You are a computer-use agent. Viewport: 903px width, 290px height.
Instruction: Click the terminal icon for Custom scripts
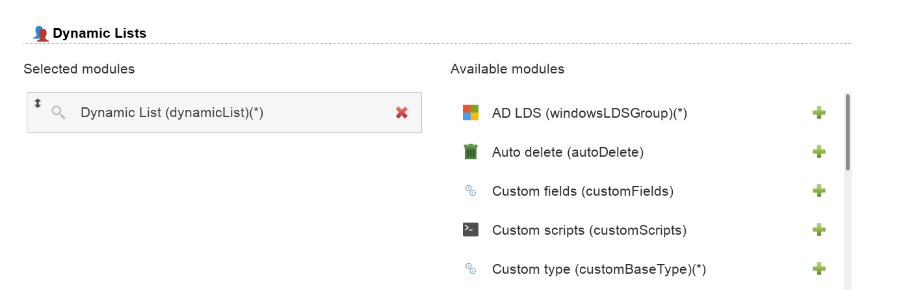(x=470, y=230)
